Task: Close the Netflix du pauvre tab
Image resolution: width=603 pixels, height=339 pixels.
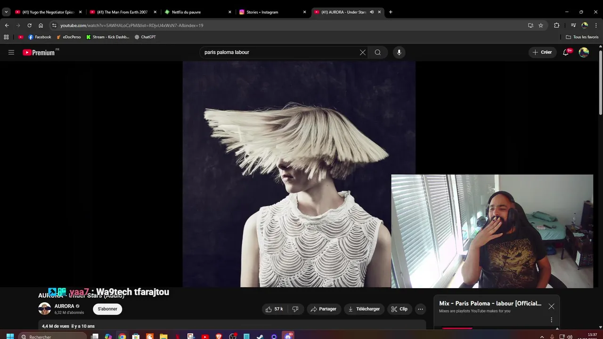Action: (x=230, y=12)
